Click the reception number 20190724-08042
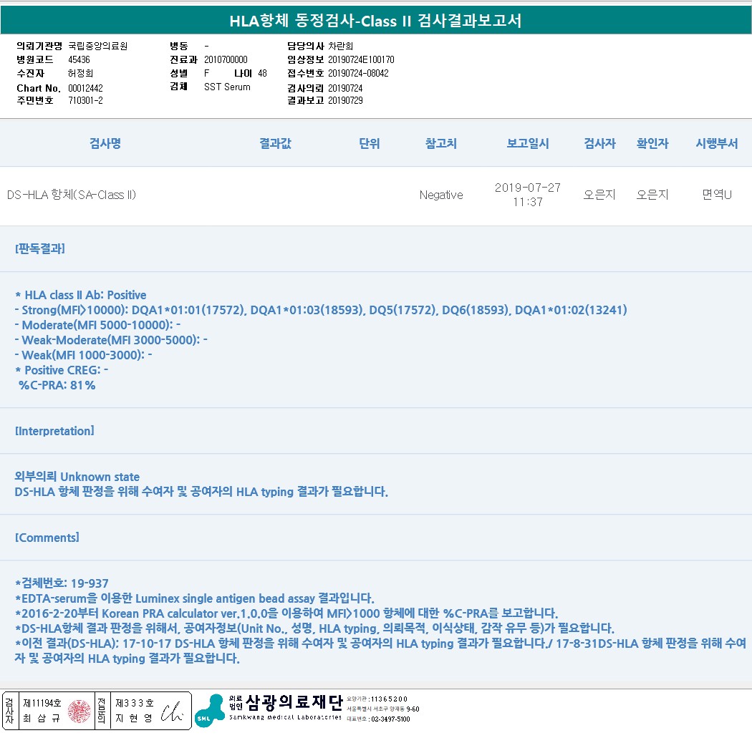The image size is (752, 738). [x=358, y=73]
